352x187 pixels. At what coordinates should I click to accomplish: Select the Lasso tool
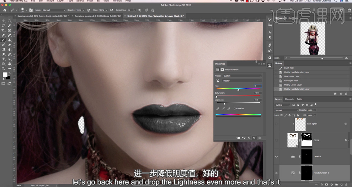[3, 26]
